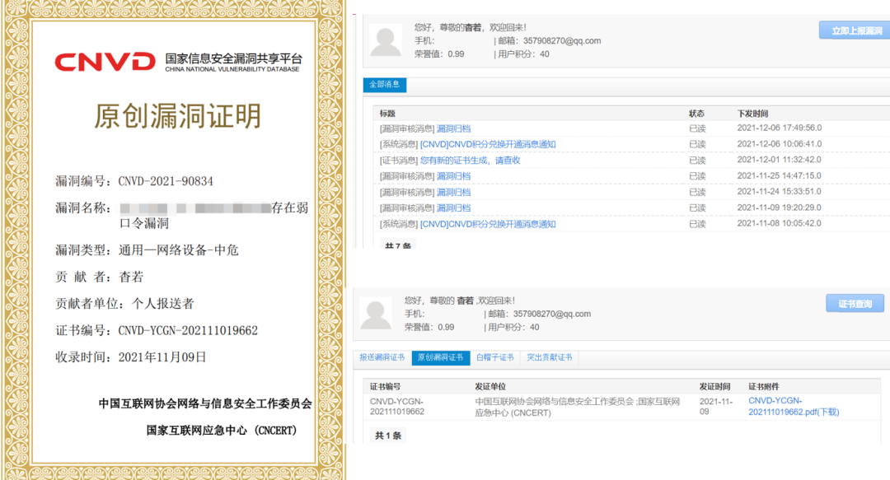Click 国家互联网应急中心 (CNCERT) signature line

click(222, 431)
